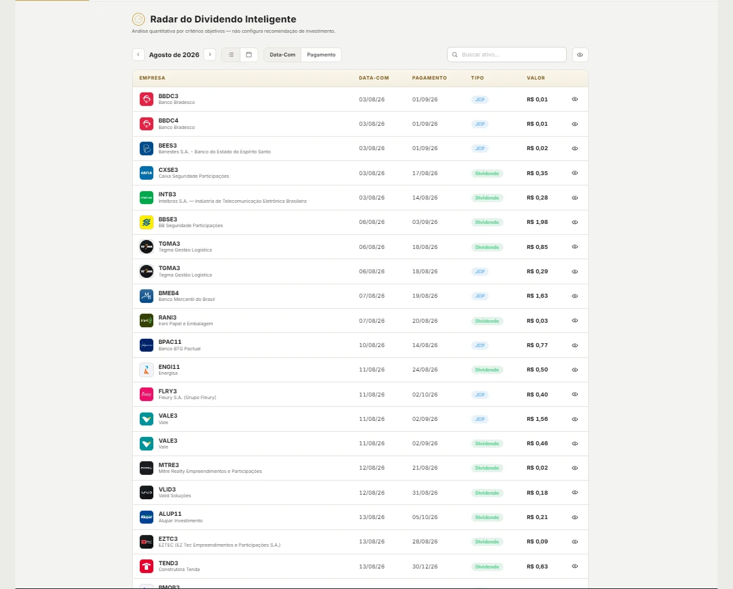Go to the previous month
Screen dimensions: 733x589
click(x=139, y=55)
